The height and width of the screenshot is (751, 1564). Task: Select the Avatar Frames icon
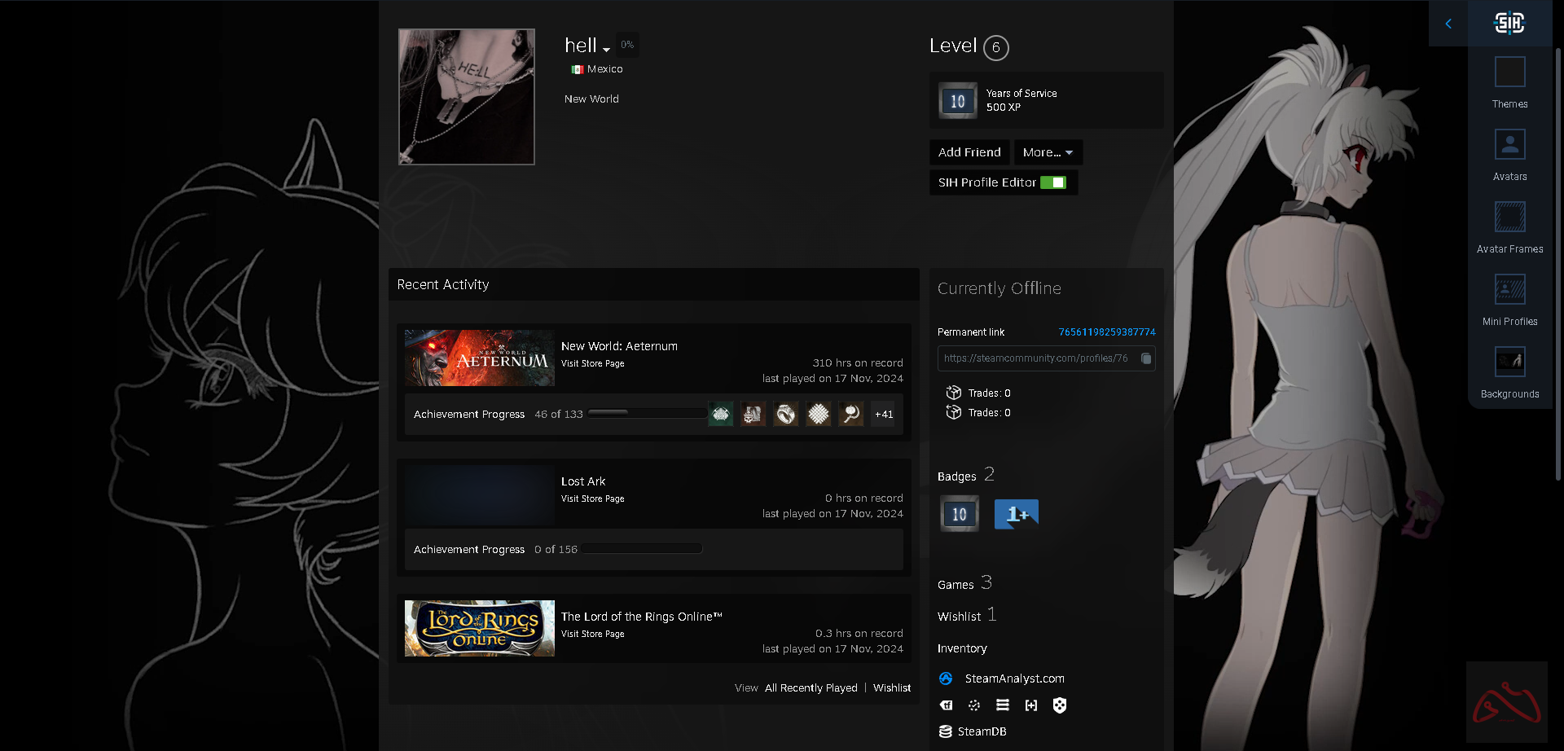tap(1509, 217)
